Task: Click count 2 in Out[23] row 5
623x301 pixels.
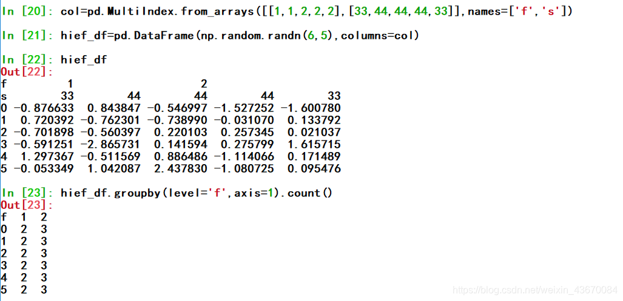Action: (x=24, y=290)
